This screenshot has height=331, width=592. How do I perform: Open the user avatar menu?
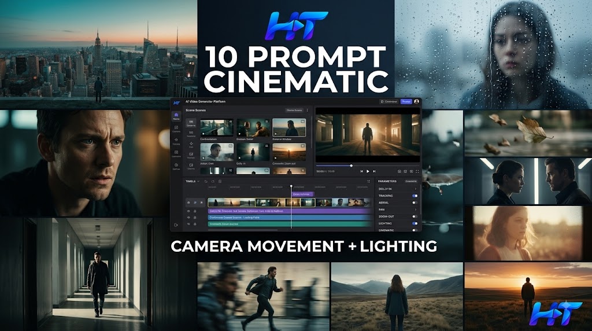[x=416, y=101]
